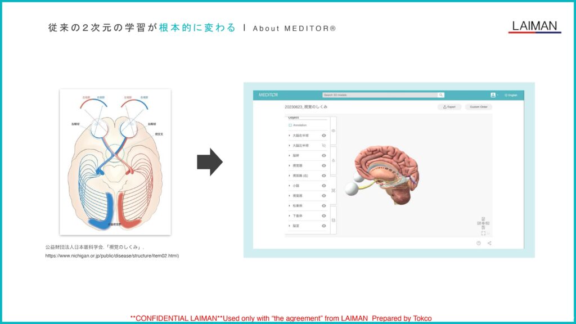Open the topmost vertical side panel tab
This screenshot has height=324, width=576.
coord(333,130)
